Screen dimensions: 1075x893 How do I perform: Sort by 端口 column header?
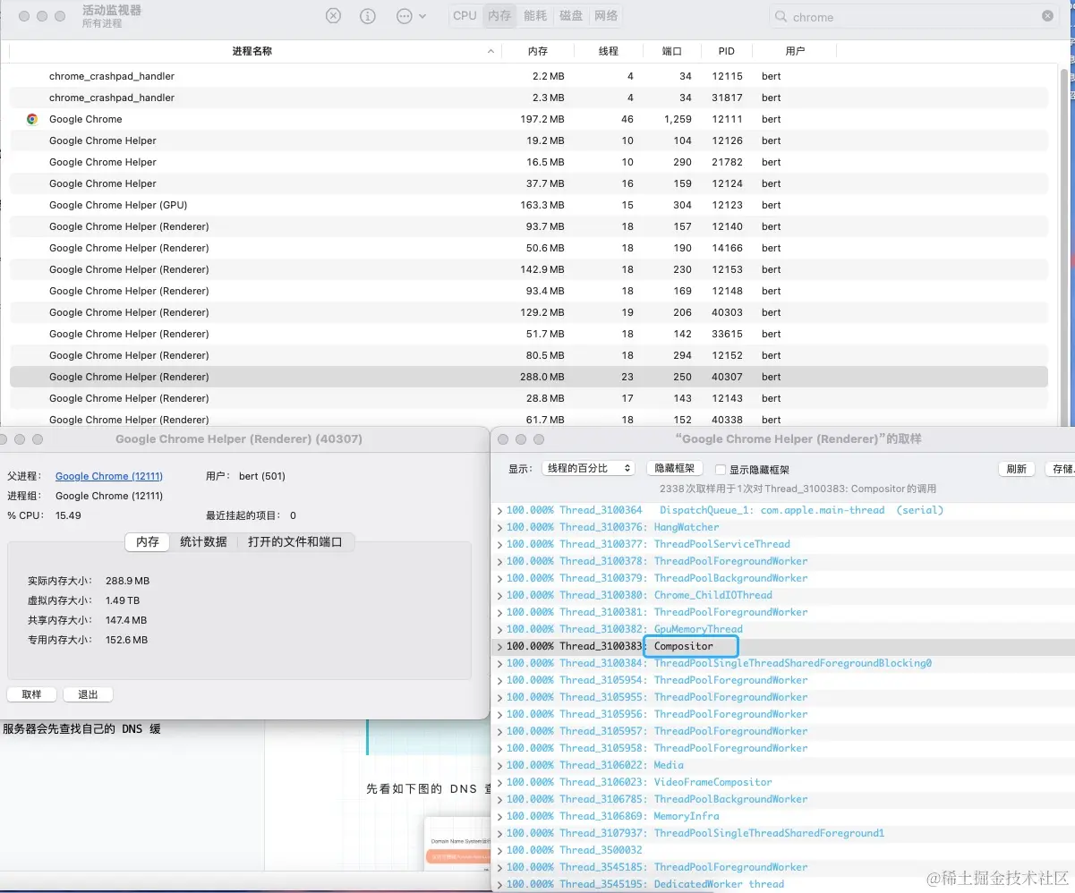(672, 51)
